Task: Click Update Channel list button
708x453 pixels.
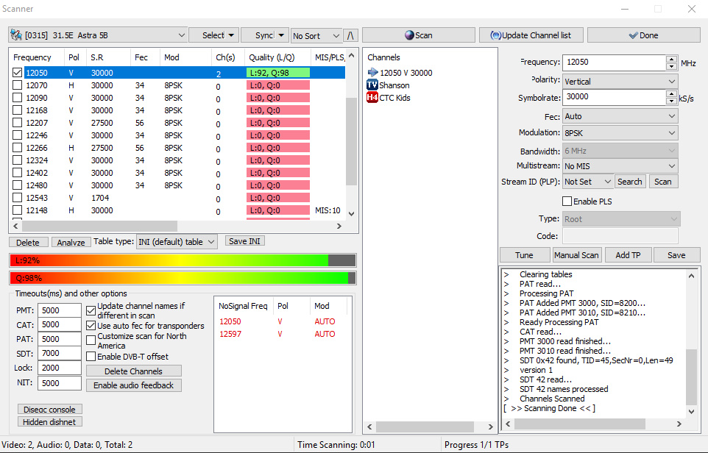Action: [531, 35]
